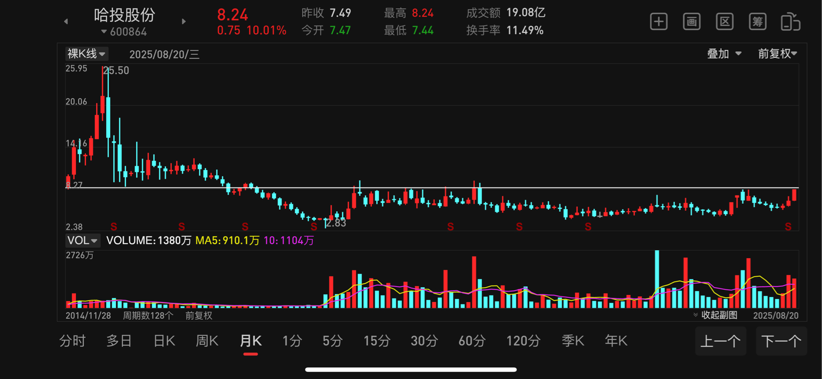Tap the home indicator bar

click(411, 369)
